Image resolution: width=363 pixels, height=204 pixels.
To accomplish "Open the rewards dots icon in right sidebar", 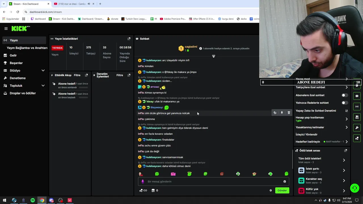I will click(357, 138).
